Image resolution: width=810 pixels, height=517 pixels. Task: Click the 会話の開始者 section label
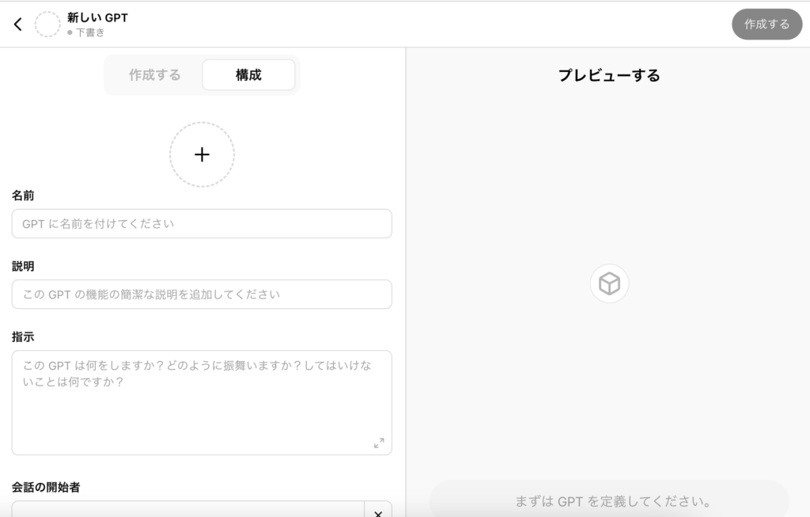click(46, 487)
